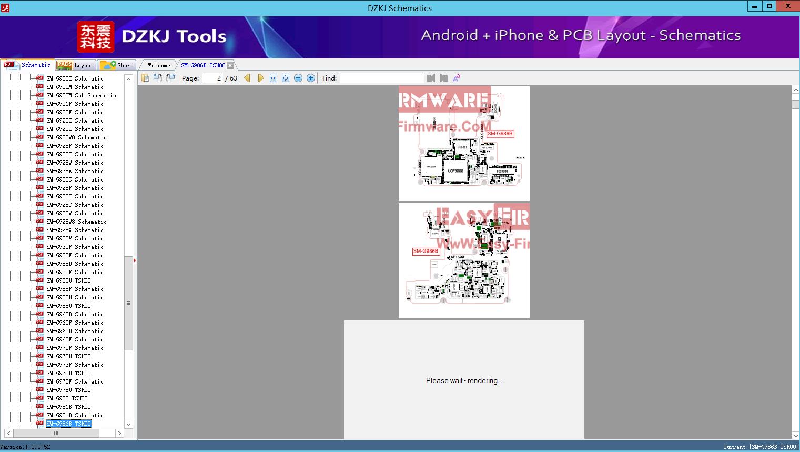Open SM-G920F Schematic

pyautogui.click(x=75, y=112)
